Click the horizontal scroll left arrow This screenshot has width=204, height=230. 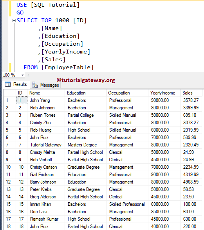click(x=28, y=75)
